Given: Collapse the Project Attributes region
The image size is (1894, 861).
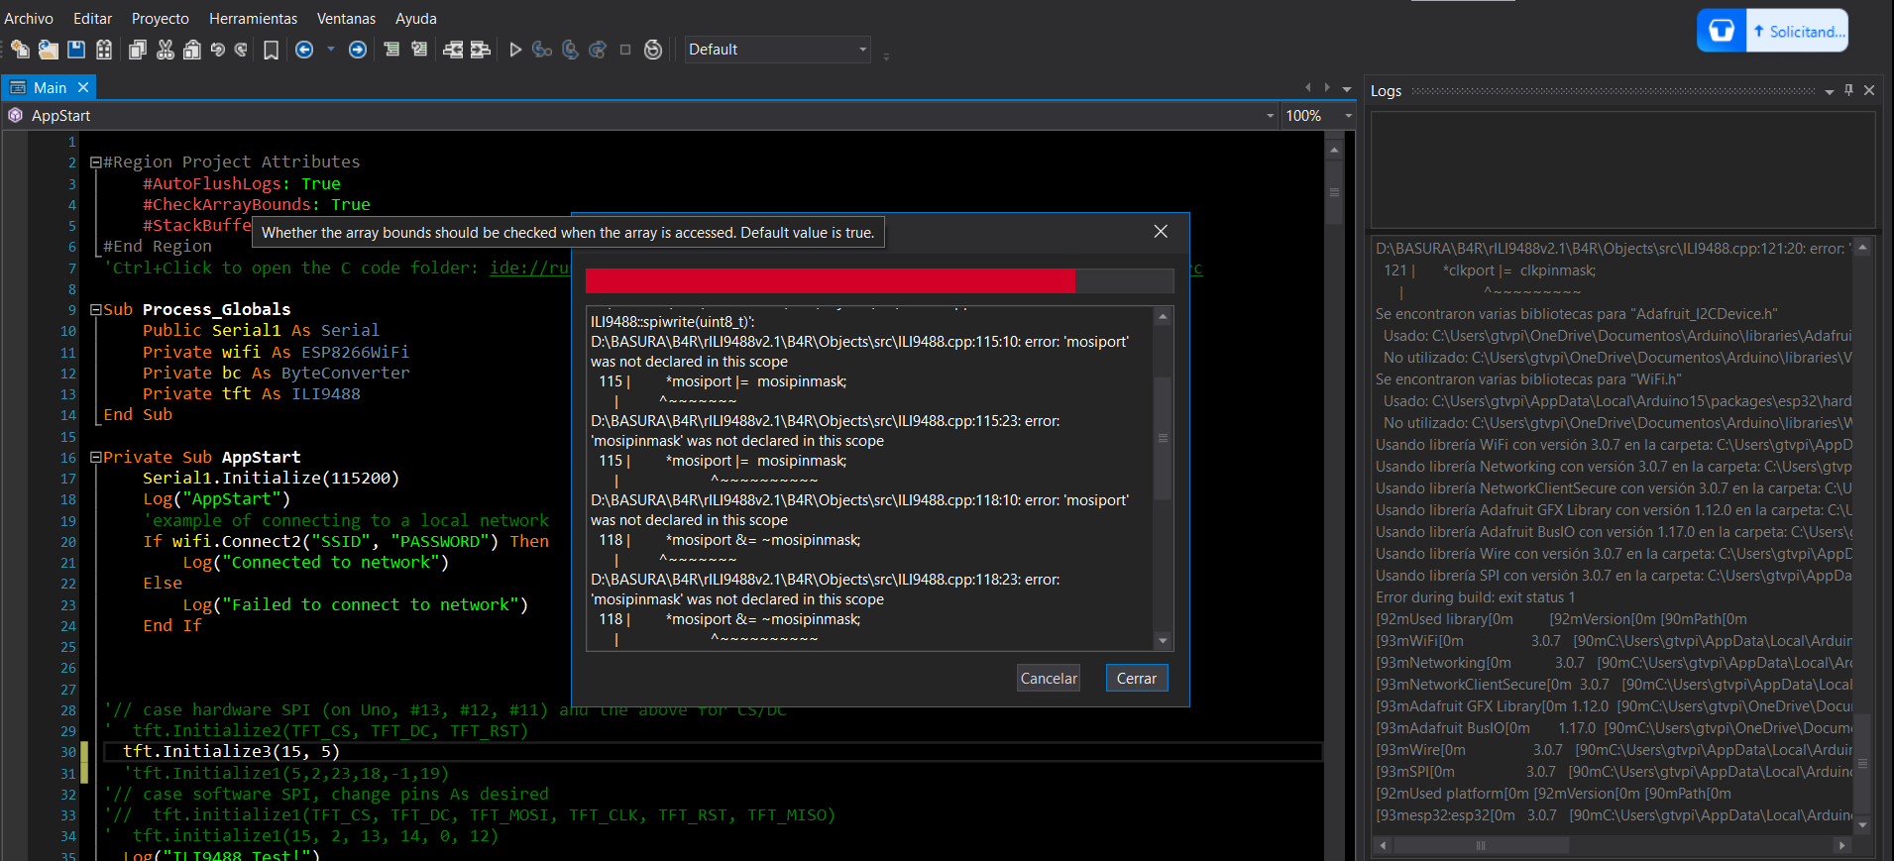Looking at the screenshot, I should point(96,161).
